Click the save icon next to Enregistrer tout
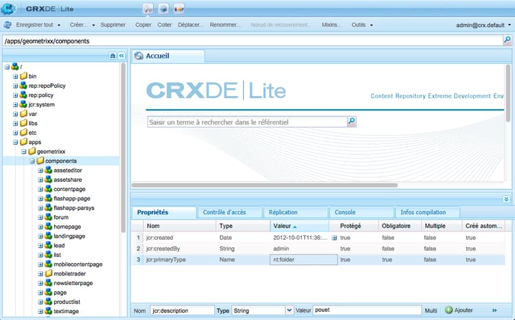The width and height of the screenshot is (515, 320). point(8,25)
